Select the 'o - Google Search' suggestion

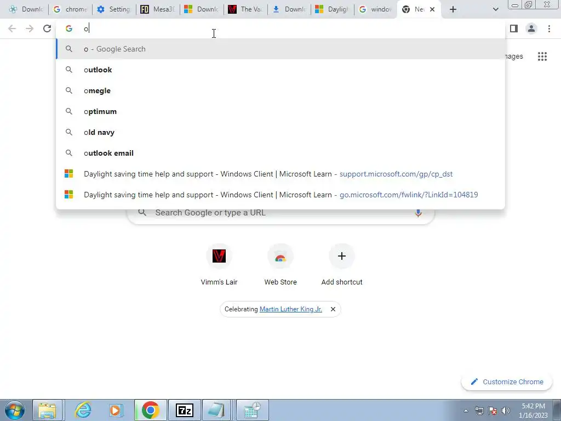pos(280,49)
